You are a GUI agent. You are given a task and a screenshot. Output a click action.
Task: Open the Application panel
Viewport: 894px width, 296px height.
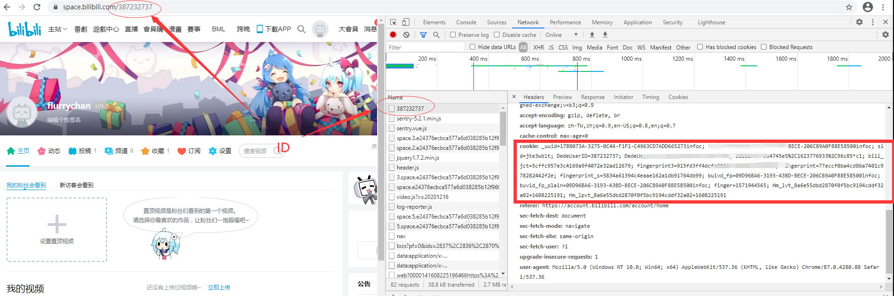point(637,22)
